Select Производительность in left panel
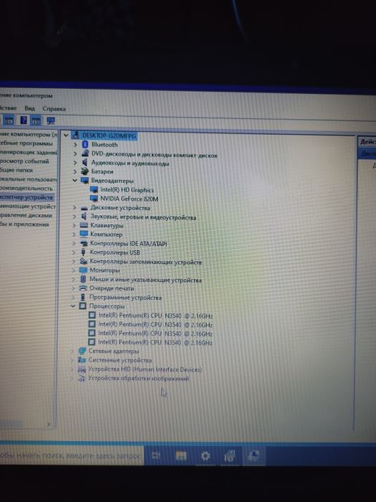 [26, 188]
